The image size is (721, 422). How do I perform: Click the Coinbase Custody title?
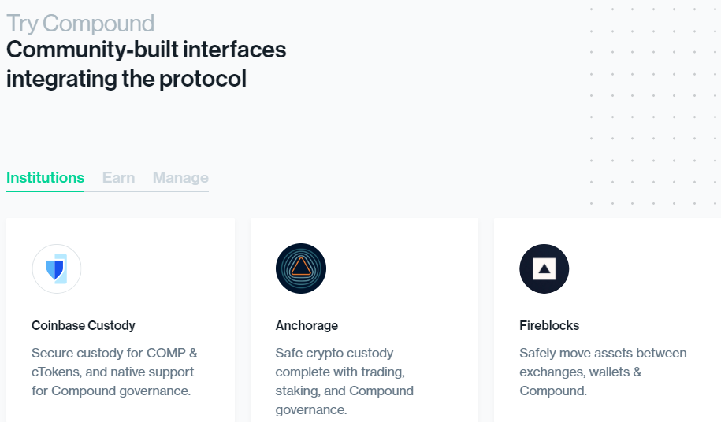[84, 325]
